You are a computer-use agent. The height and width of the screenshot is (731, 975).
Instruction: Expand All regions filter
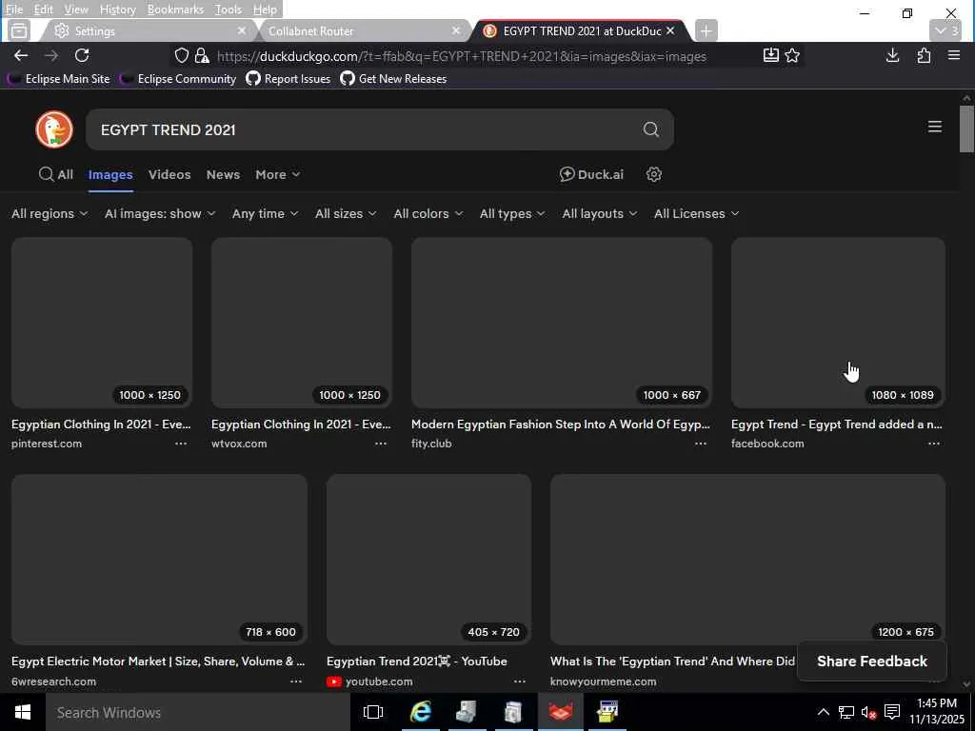[50, 214]
